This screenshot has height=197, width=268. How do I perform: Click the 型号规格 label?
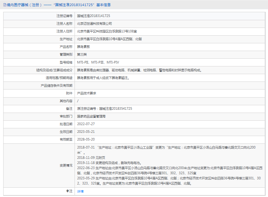pyautogui.click(x=66, y=62)
